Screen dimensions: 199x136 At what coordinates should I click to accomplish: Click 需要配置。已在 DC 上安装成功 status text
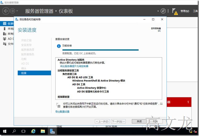click(79, 53)
